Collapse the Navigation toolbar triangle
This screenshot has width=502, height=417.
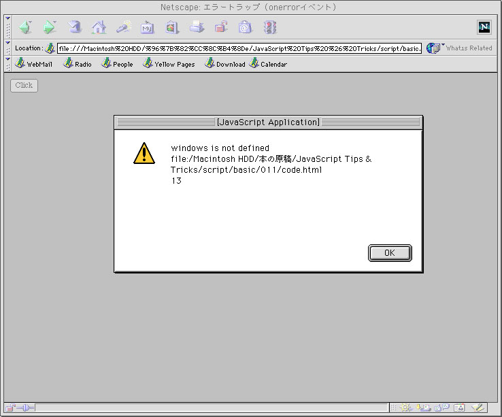tap(8, 18)
